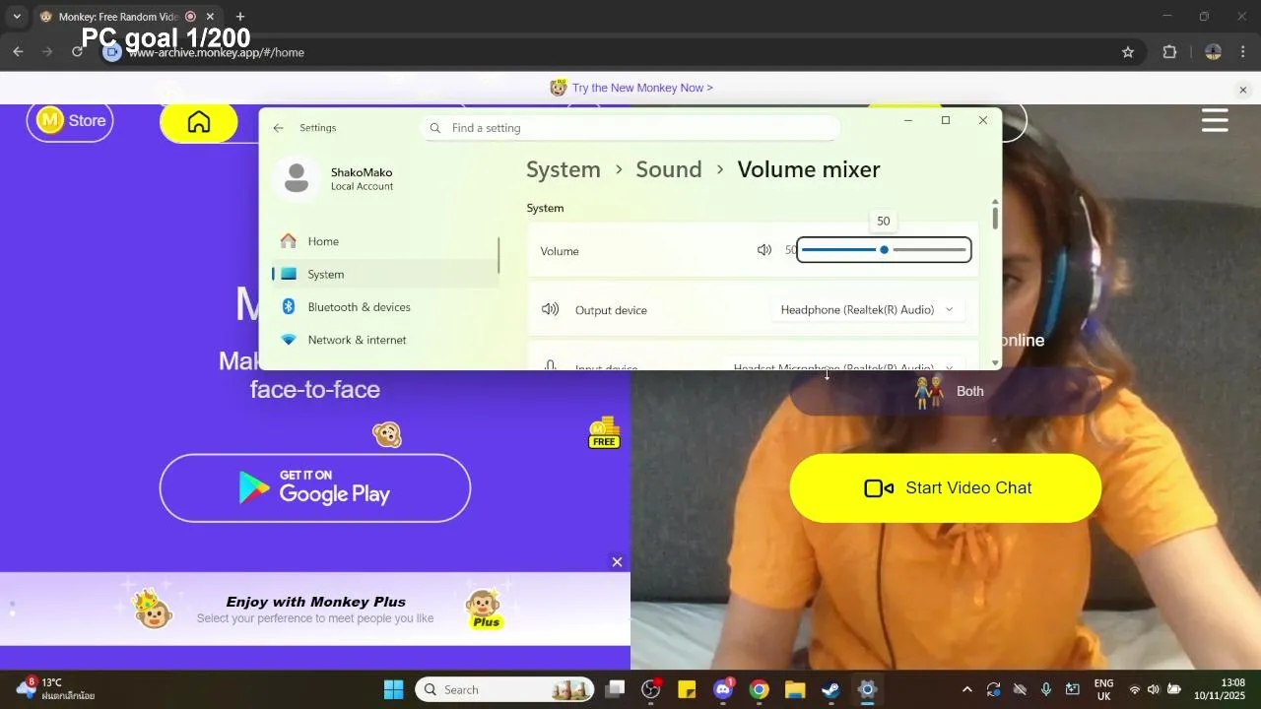Dismiss the top New Monkey announcement bar

(1243, 90)
